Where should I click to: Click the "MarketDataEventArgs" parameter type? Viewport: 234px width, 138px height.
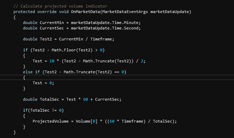pyautogui.click(x=125, y=12)
